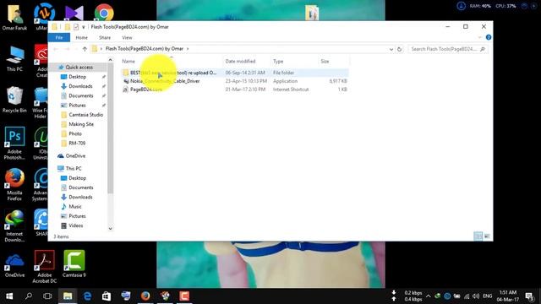This screenshot has height=304, width=541.
Task: Click breadcrumb Flash Tools(PageBD24.com) by Omar
Action: (145, 49)
